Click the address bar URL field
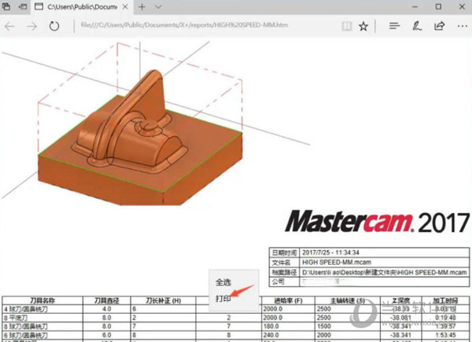The height and width of the screenshot is (342, 472). pyautogui.click(x=184, y=25)
